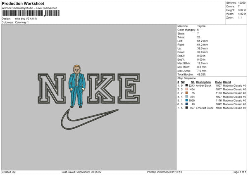Click the 'N#' column header
248x175 pixels.
tap(183, 82)
